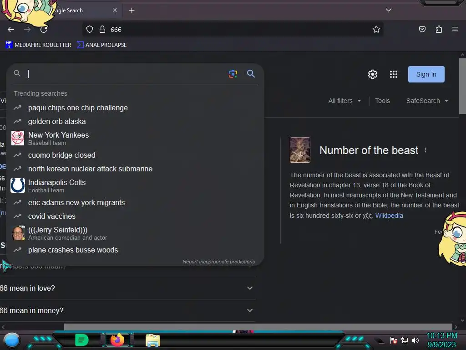Open Number of the beast thumbnail image
Screen dimensions: 466x350
coord(300,150)
